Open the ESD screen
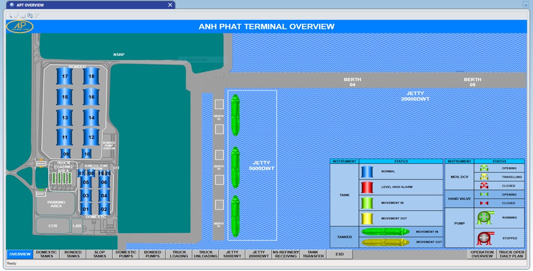The image size is (533, 271). pos(340,255)
